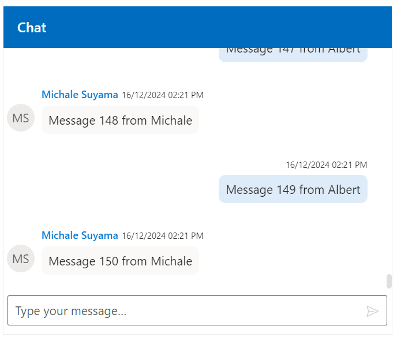Click Michale Suyama name above Message 148
The width and height of the screenshot is (397, 341).
tap(80, 95)
